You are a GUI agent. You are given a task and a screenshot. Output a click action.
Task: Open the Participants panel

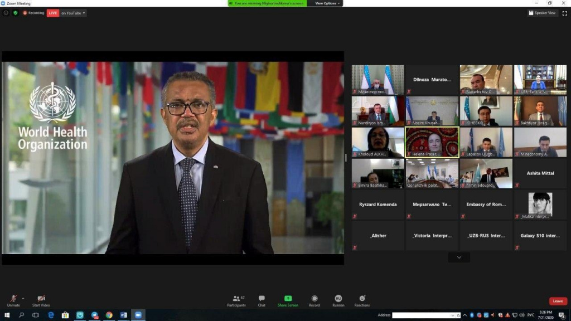[x=236, y=299]
